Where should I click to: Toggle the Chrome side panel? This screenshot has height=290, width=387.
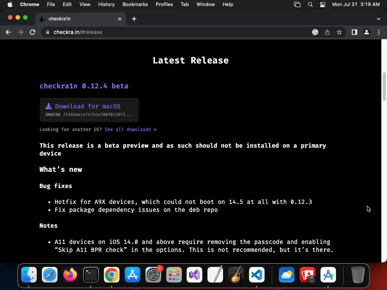[354, 32]
